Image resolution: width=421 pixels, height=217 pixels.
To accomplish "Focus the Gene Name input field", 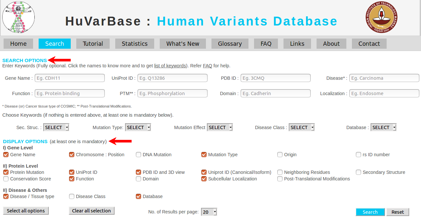I will pyautogui.click(x=70, y=78).
